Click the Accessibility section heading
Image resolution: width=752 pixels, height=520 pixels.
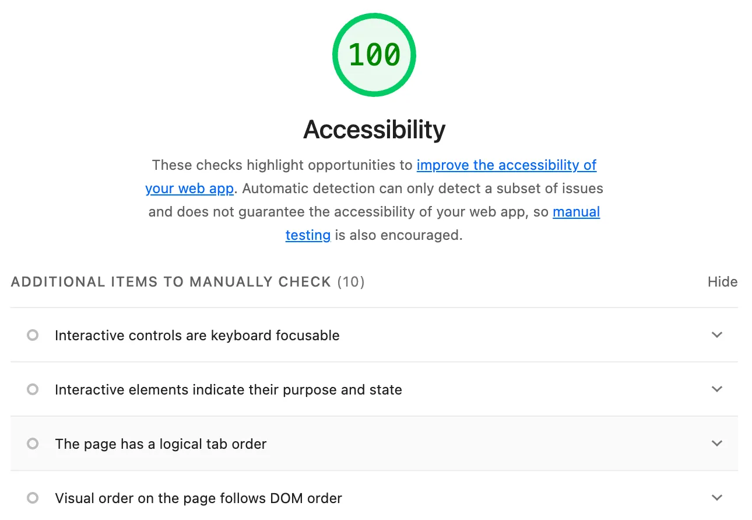374,130
